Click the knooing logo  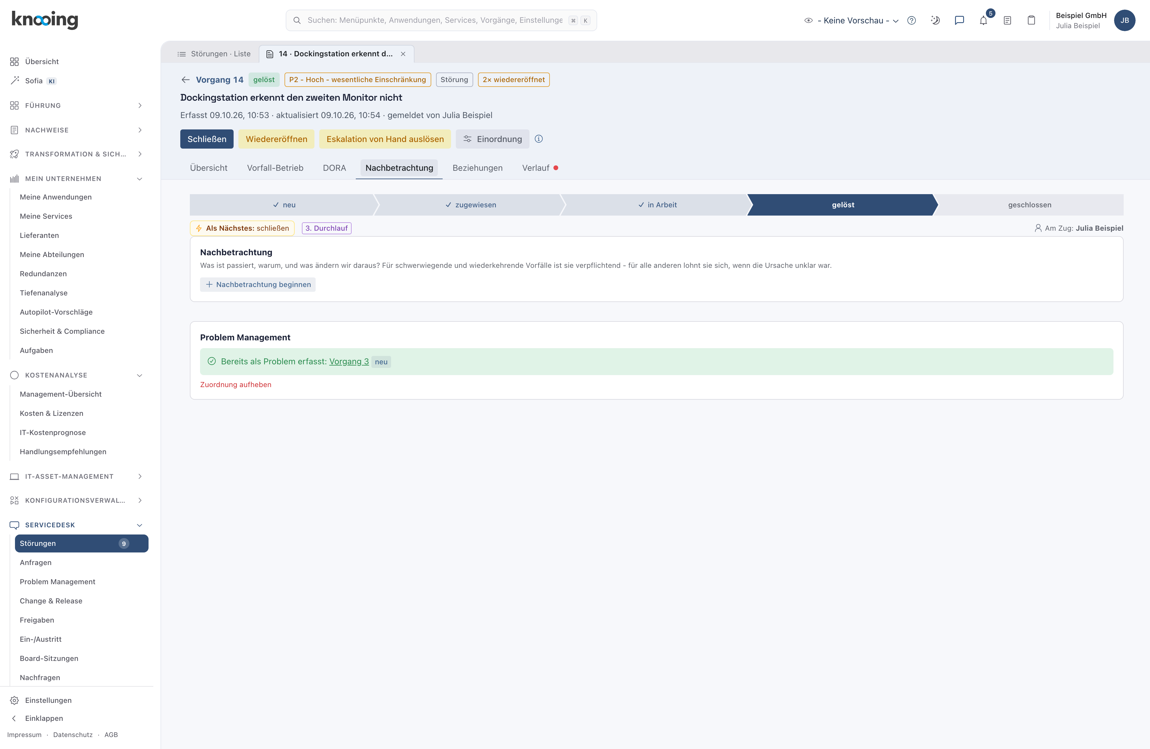pyautogui.click(x=45, y=20)
